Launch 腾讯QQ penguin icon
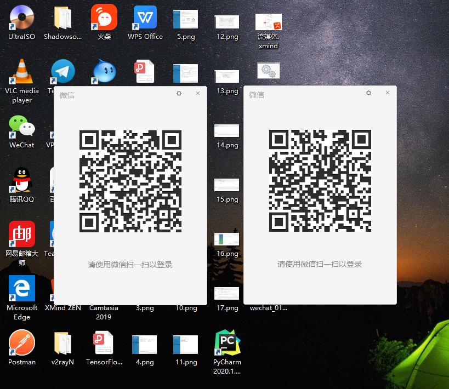449x389 pixels. click(22, 180)
